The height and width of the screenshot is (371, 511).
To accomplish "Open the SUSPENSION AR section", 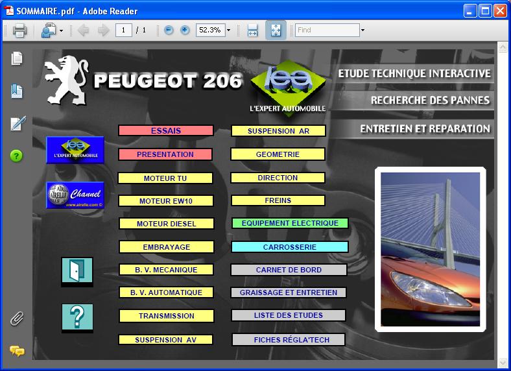I will (278, 131).
